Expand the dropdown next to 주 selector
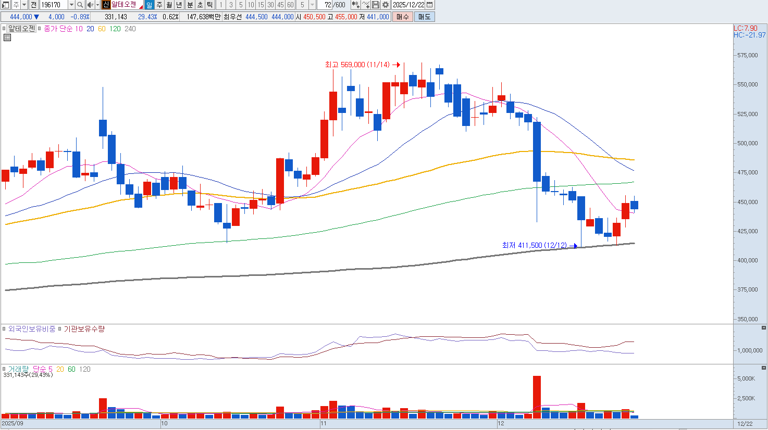768x430 pixels. 24,5
